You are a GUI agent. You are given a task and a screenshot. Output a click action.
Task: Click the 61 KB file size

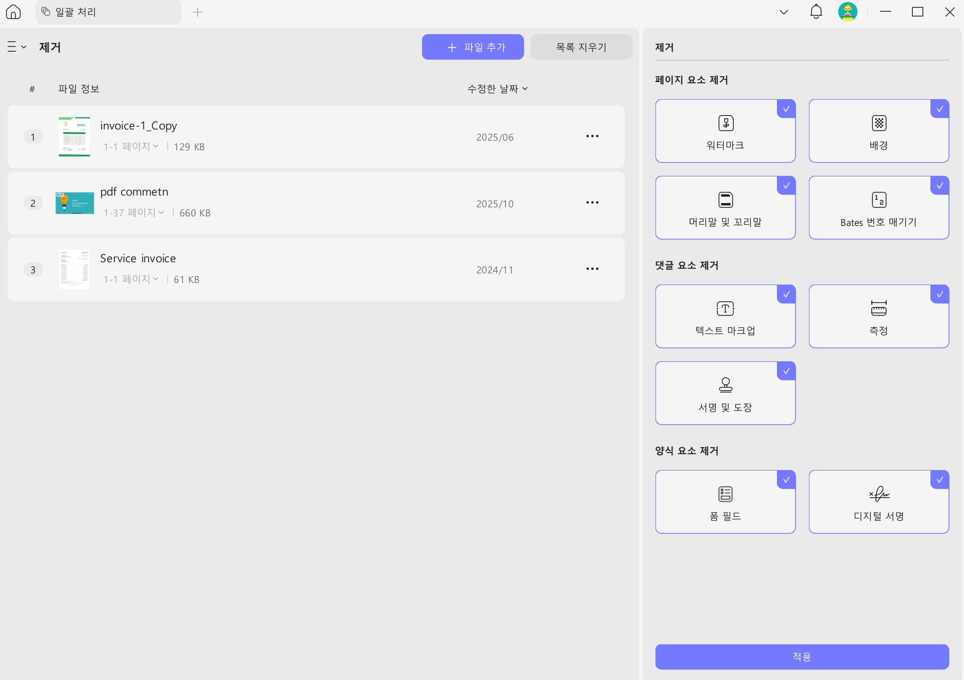coord(187,280)
